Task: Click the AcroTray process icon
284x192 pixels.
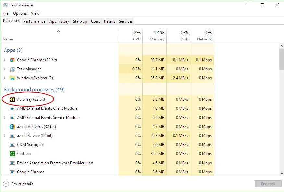Action: click(12, 99)
